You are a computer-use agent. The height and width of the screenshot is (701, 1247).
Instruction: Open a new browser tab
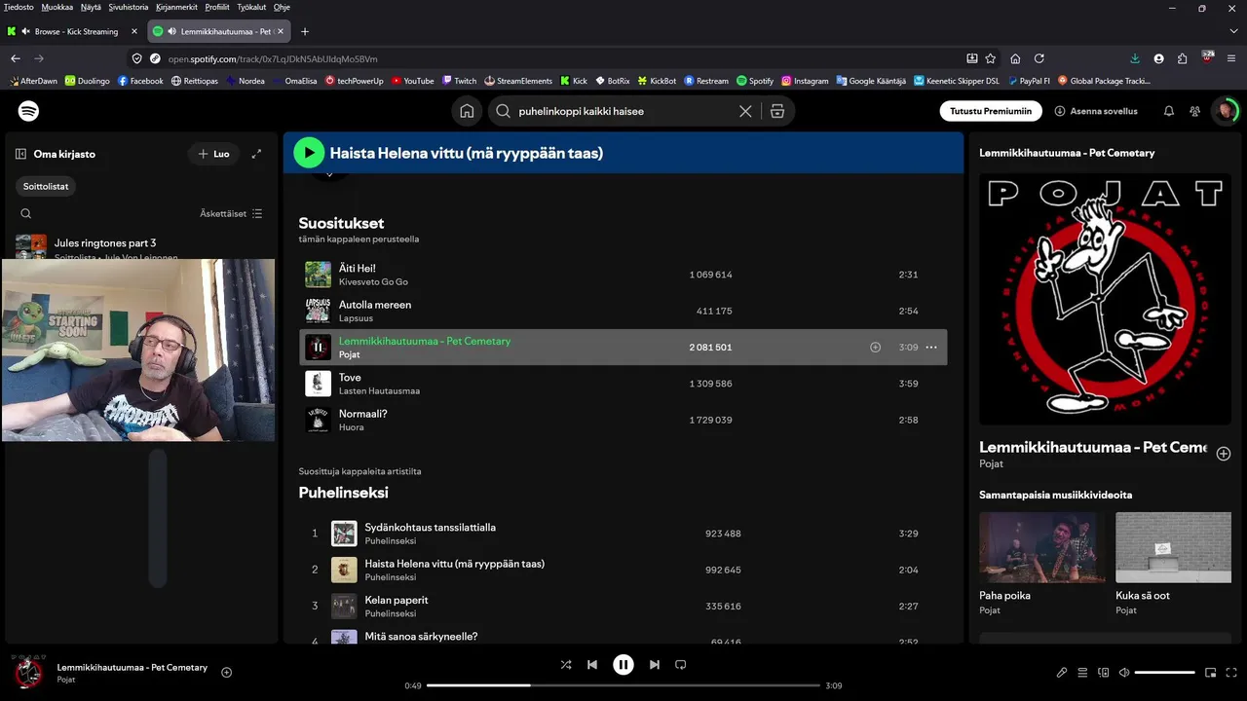[305, 31]
